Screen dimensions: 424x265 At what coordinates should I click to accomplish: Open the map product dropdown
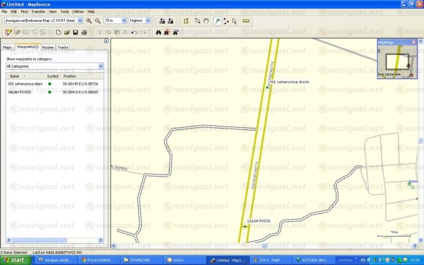[x=80, y=20]
